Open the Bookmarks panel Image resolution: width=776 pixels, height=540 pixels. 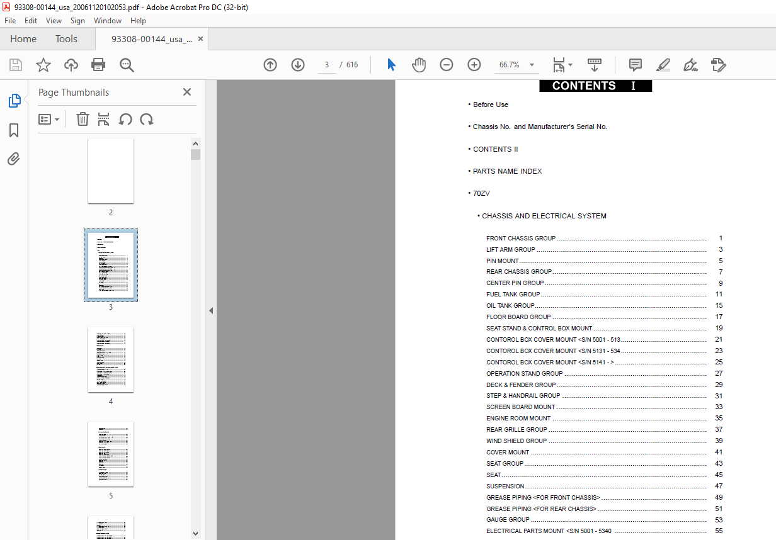(14, 130)
